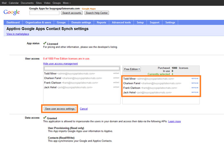This screenshot has height=145, width=224.
Task: Open the Advanced tools tab
Action: (x=121, y=23)
